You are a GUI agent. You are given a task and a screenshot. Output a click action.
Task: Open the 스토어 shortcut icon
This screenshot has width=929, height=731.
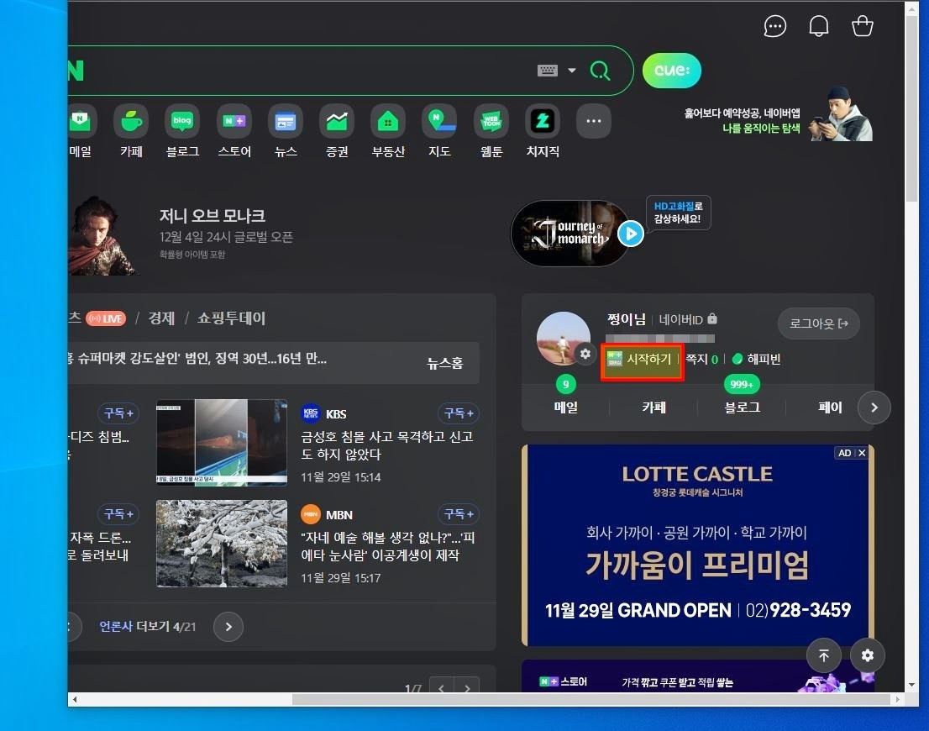pyautogui.click(x=234, y=121)
